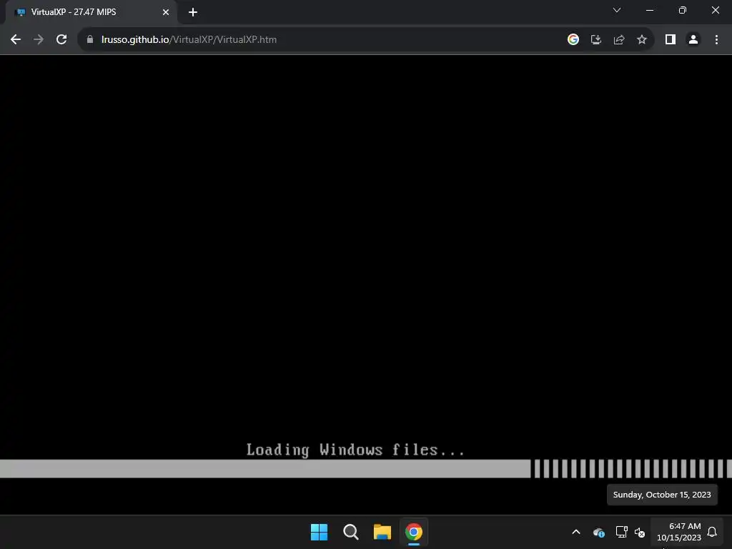The height and width of the screenshot is (549, 732).
Task: Open a new browser tab
Action: tap(193, 12)
